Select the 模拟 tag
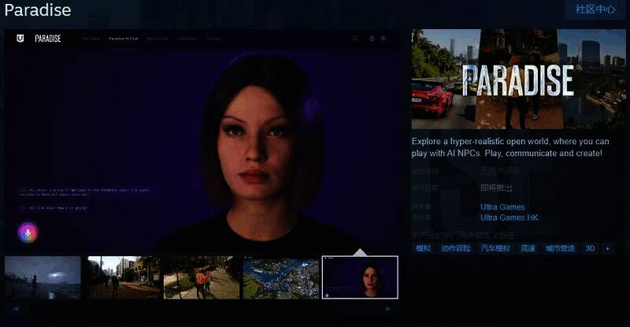This screenshot has height=327, width=630. (x=423, y=248)
